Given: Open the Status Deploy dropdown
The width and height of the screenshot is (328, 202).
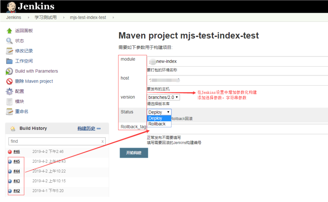Looking at the screenshot, I should pyautogui.click(x=159, y=112).
